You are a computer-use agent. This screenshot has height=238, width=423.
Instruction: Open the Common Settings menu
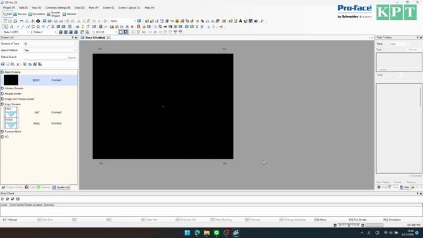point(58,7)
